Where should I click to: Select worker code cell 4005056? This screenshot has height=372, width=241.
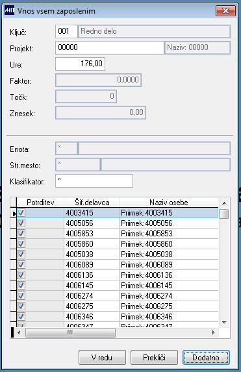point(92,223)
